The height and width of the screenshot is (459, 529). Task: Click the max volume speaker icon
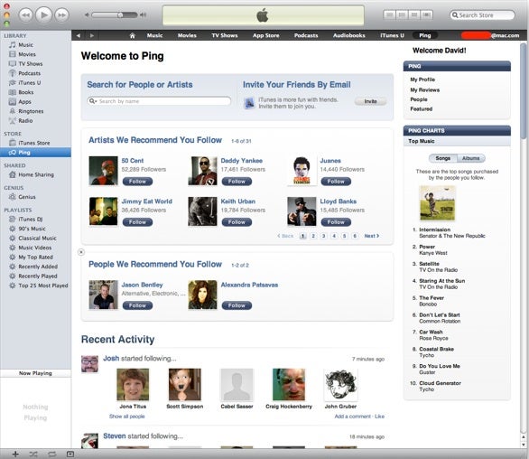pos(144,14)
